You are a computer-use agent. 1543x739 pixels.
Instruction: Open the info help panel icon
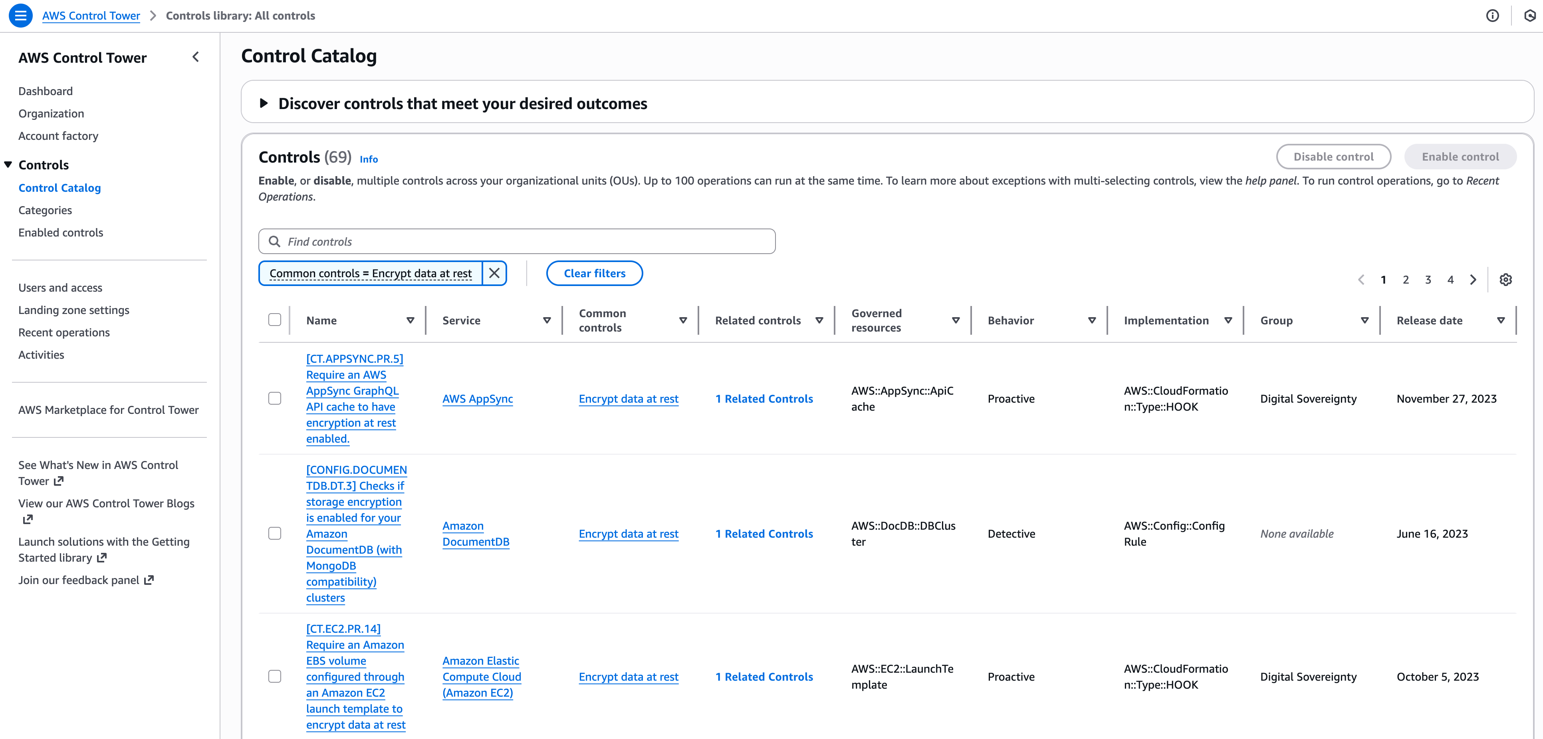pos(1492,16)
